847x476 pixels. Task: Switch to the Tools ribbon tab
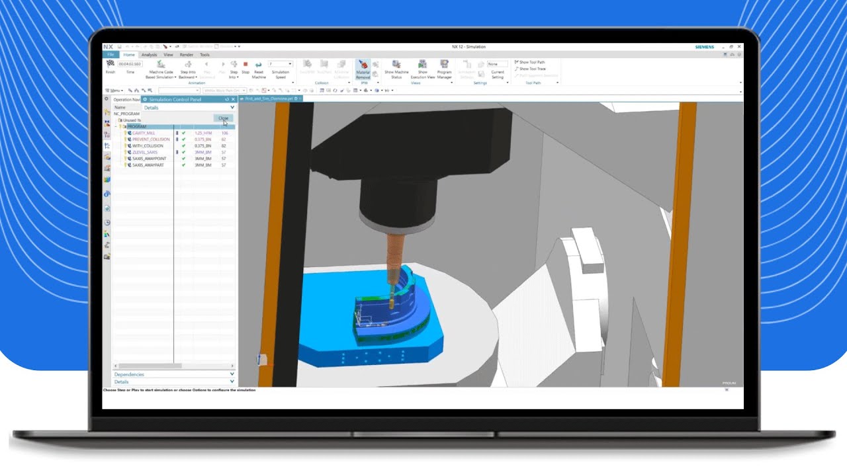(x=204, y=55)
